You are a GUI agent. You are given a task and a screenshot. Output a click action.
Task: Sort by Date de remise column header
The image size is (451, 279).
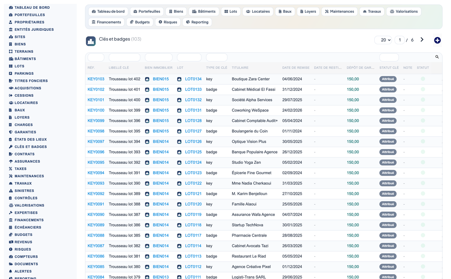tap(296, 68)
